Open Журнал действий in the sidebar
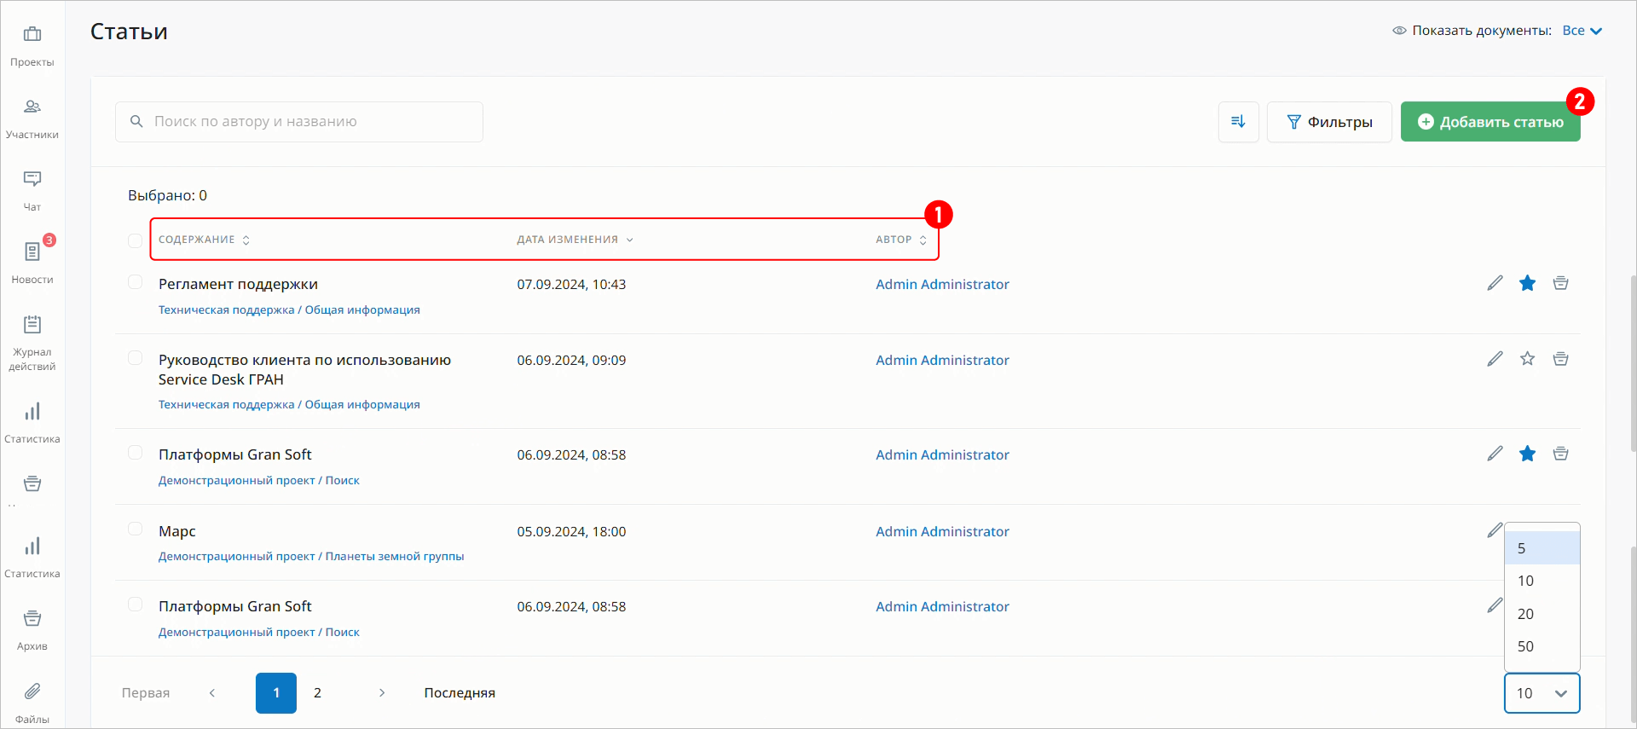The height and width of the screenshot is (729, 1637). pyautogui.click(x=32, y=343)
